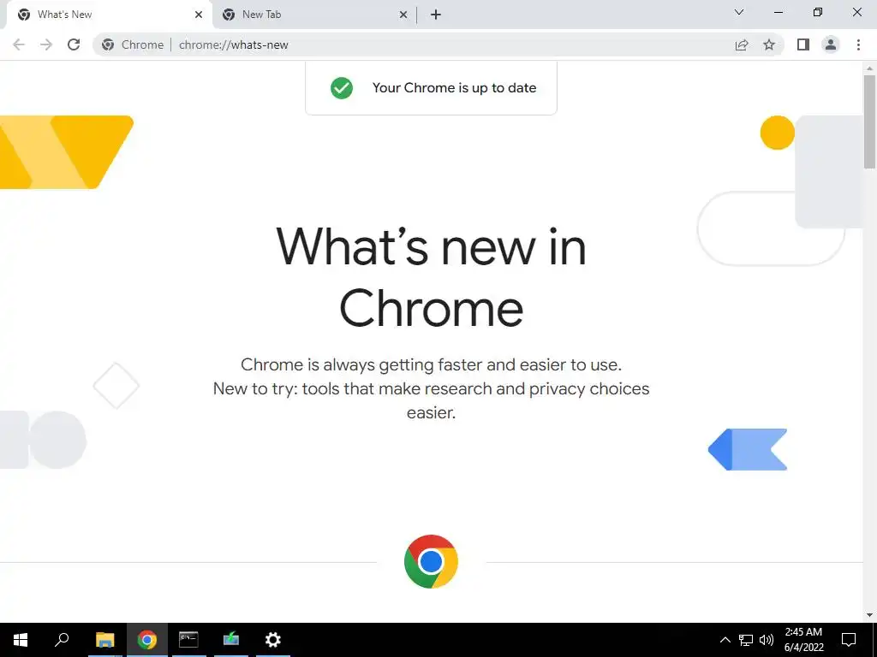Bookmark this page with the star icon
The height and width of the screenshot is (657, 877).
point(769,44)
